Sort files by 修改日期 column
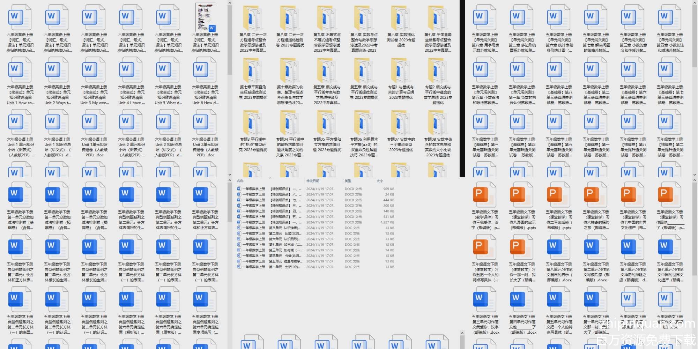 coord(313,181)
